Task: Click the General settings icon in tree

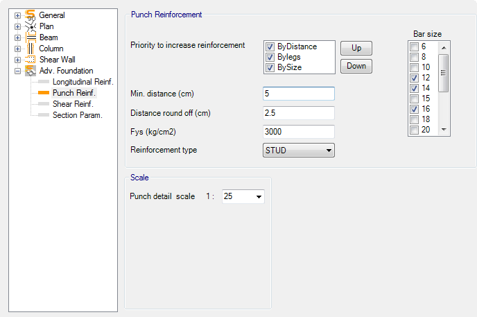Action: [x=31, y=15]
